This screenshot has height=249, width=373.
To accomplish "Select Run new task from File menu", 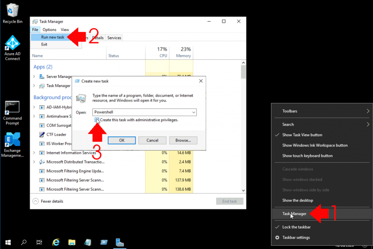I will point(52,37).
